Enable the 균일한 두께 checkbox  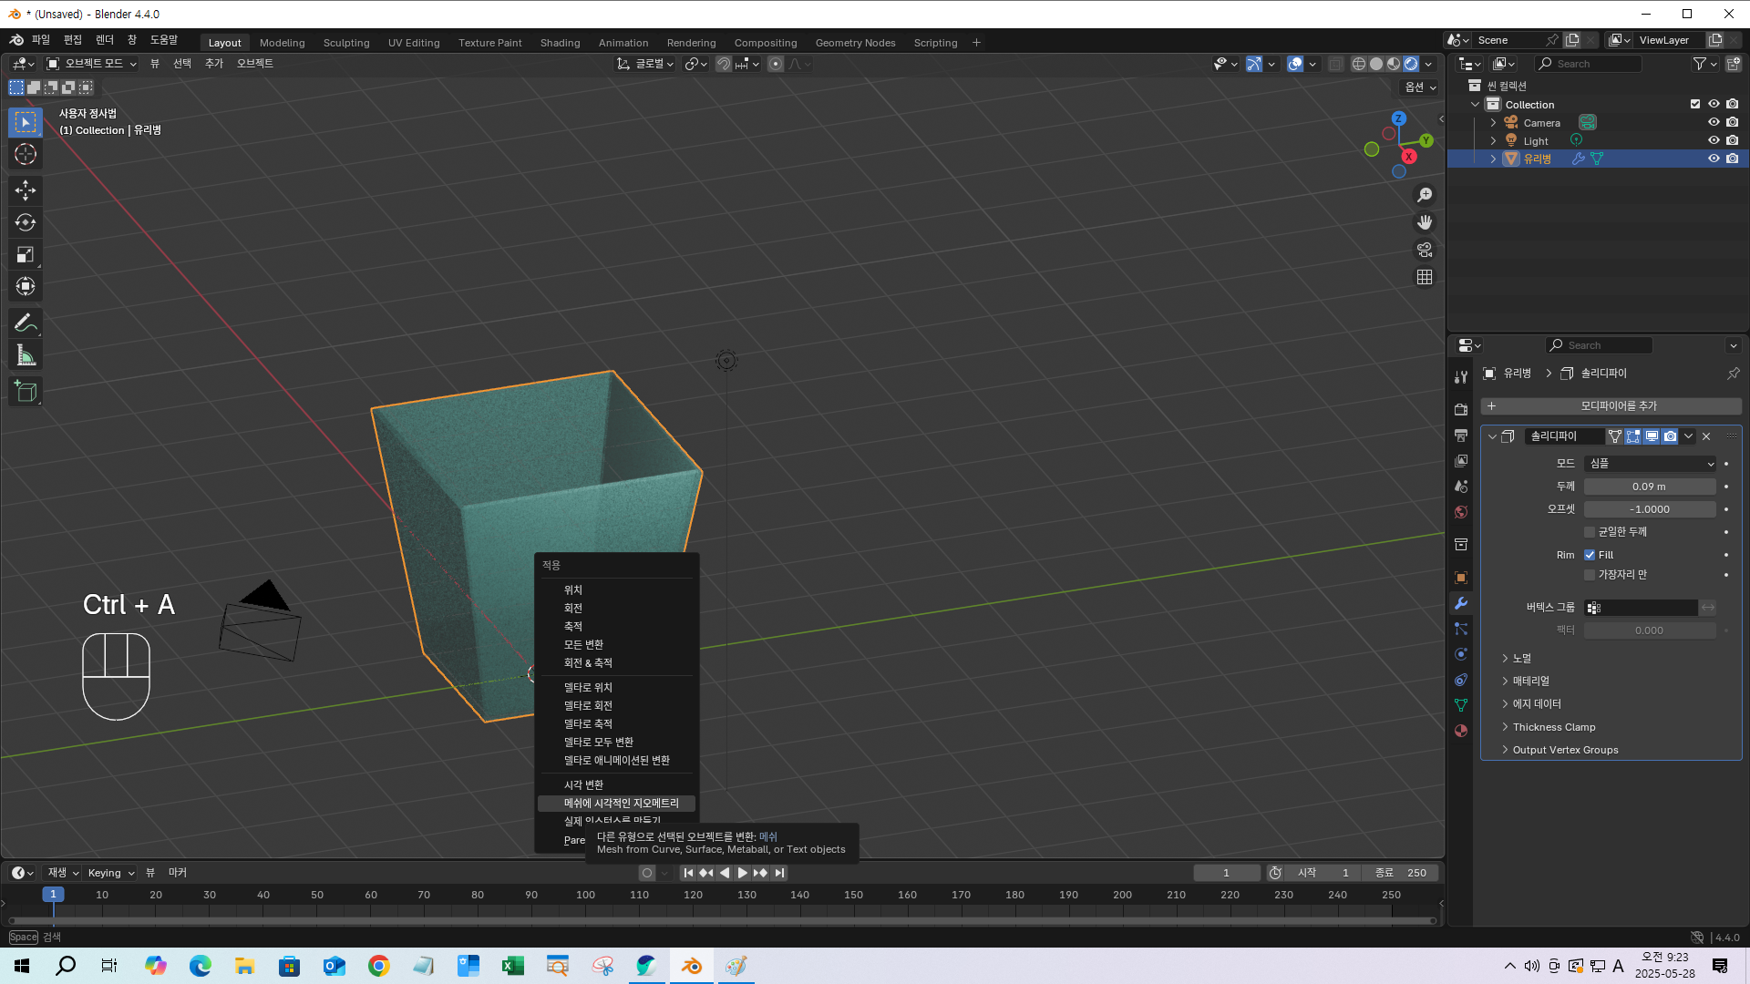click(1590, 532)
